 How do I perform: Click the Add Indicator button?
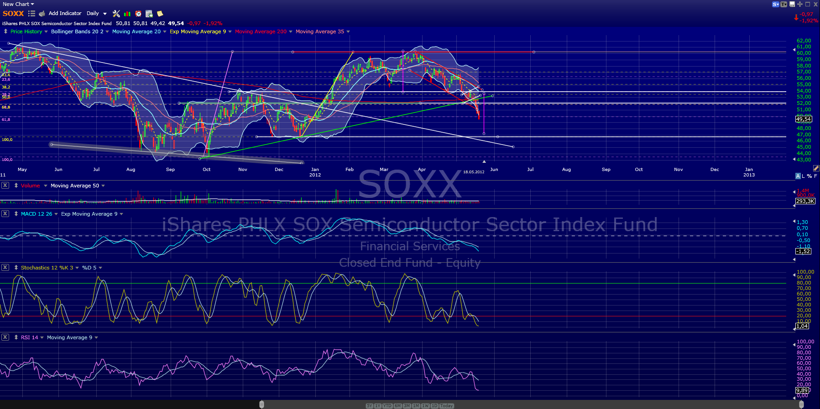pos(65,14)
